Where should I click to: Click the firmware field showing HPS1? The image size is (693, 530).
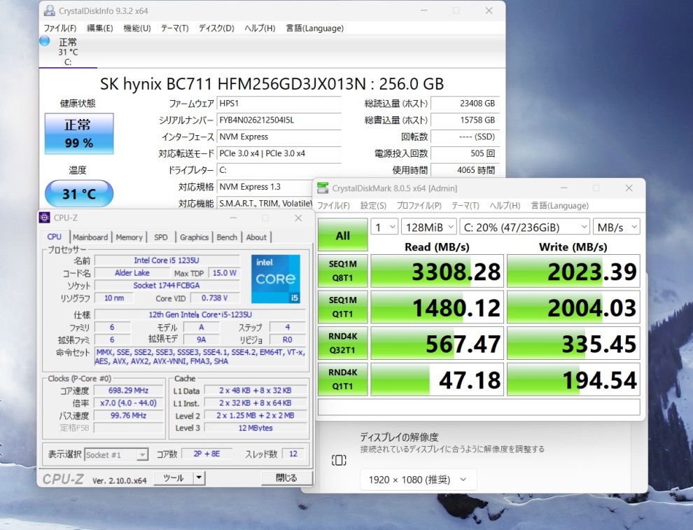tap(279, 104)
